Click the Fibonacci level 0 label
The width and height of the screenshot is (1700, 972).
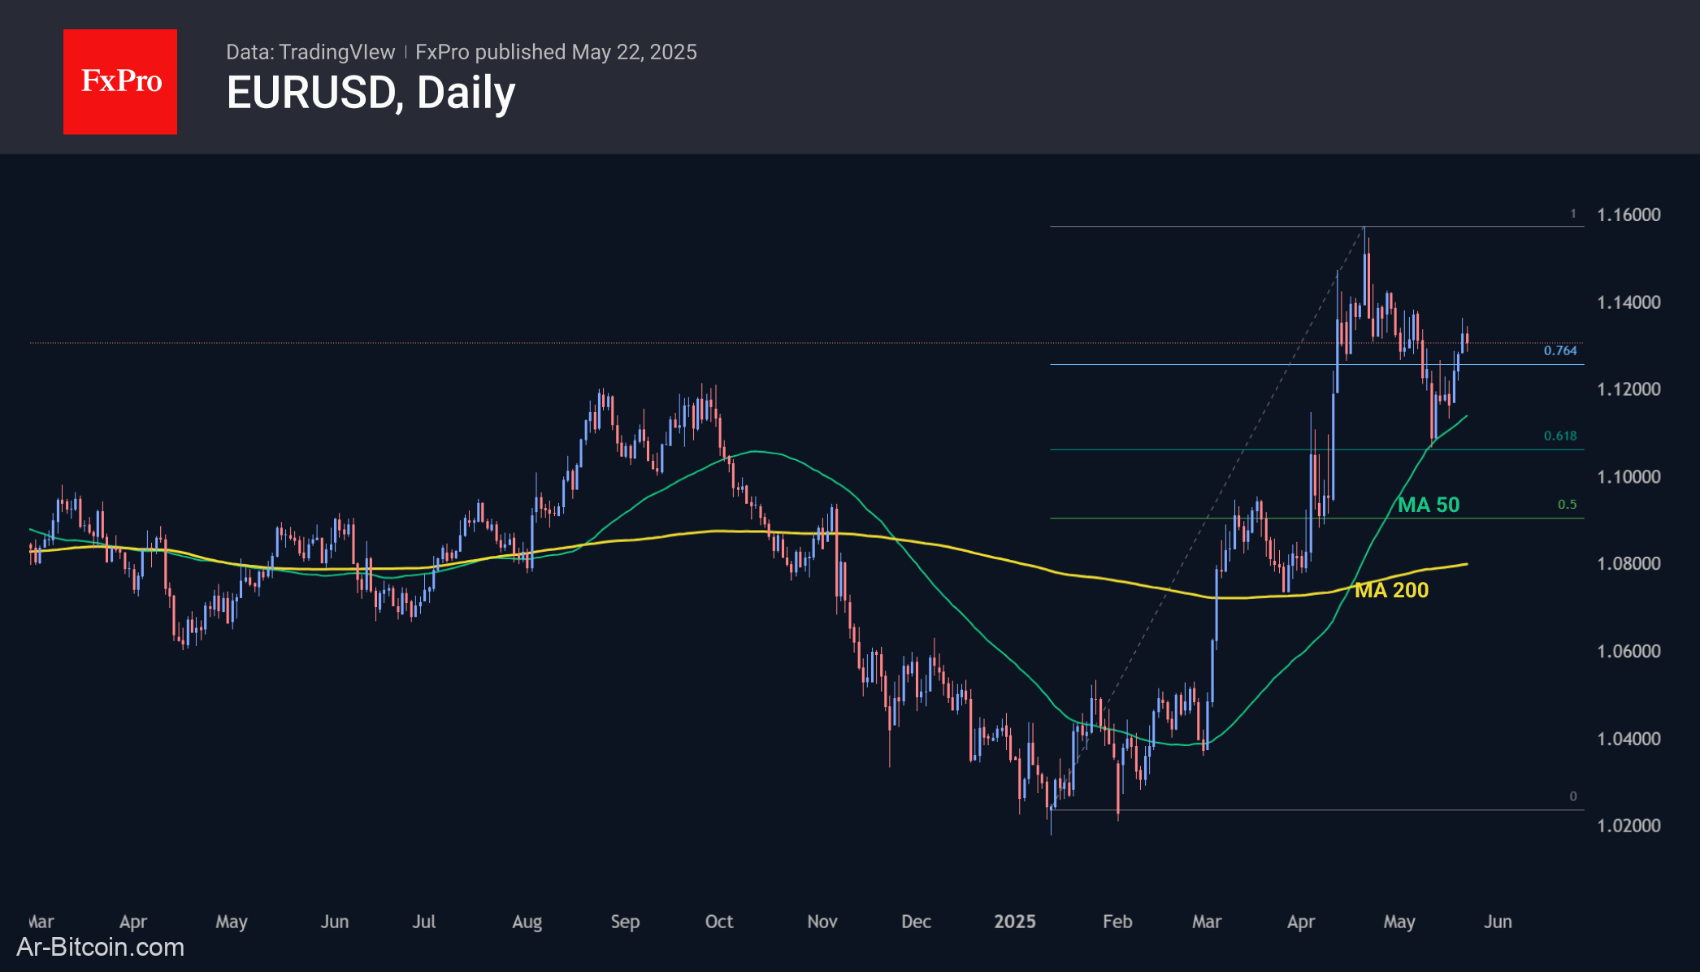[x=1573, y=796]
